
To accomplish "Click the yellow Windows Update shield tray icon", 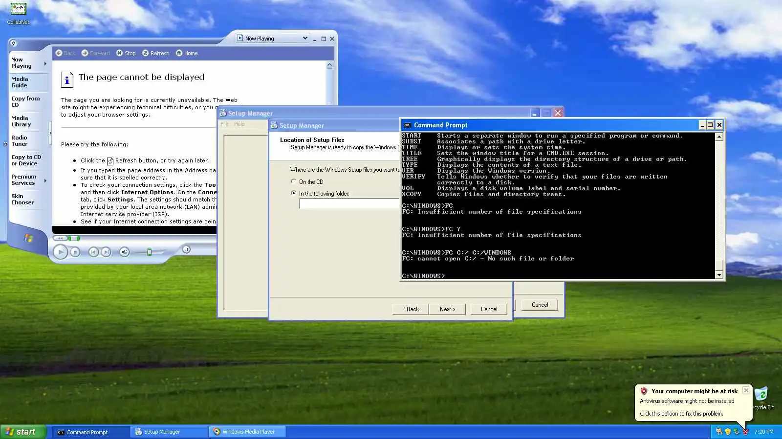I will (728, 432).
